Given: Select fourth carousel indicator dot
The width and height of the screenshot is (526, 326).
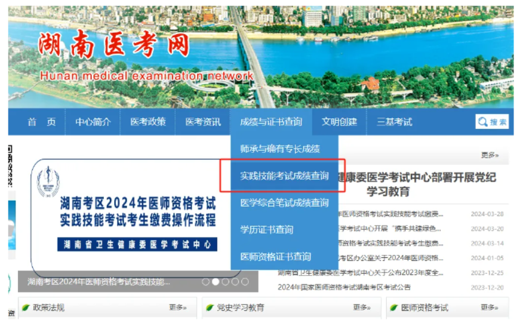Looking at the screenshot, I should click(x=235, y=282).
